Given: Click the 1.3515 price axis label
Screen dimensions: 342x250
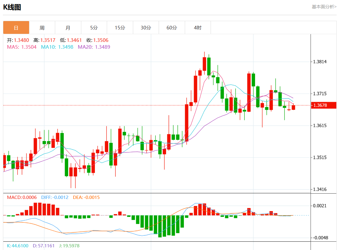Looking at the screenshot, I should (320, 157).
